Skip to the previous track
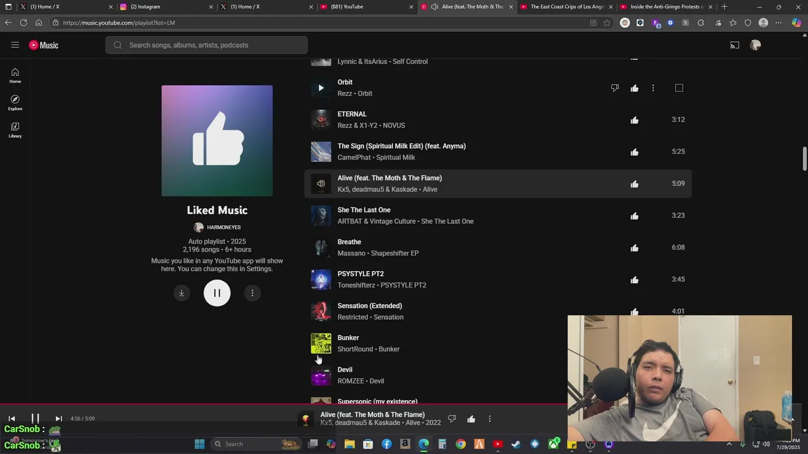 click(11, 419)
